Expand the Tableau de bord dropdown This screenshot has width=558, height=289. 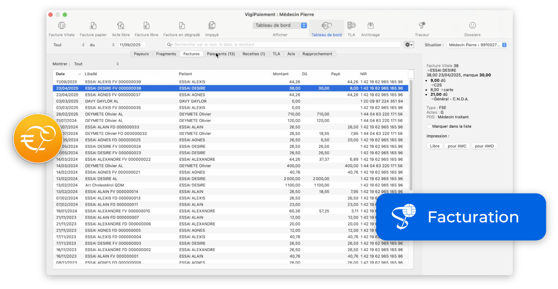[x=280, y=25]
